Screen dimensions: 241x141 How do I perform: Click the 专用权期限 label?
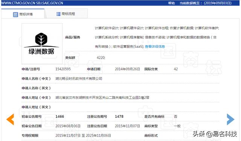pos(30,135)
